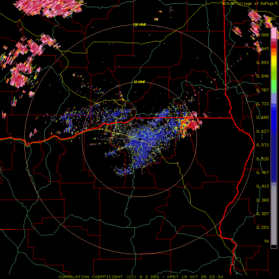Click the "100 NMI" range ring label
279x279 pixels.
pyautogui.click(x=139, y=24)
